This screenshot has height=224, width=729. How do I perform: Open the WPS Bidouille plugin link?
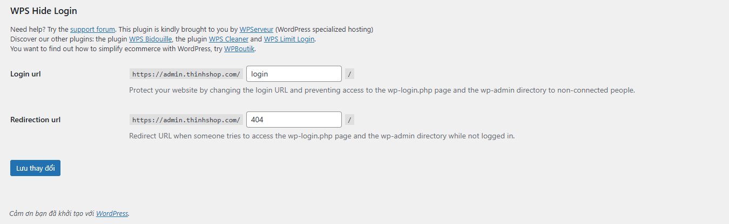point(150,39)
